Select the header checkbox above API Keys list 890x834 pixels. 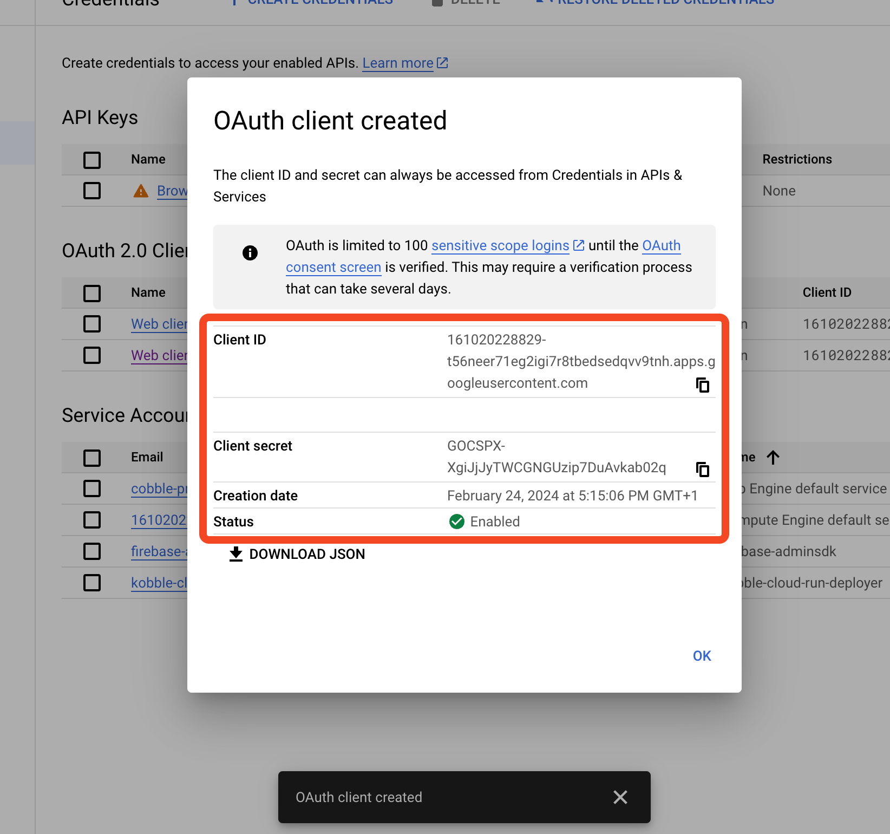[92, 160]
